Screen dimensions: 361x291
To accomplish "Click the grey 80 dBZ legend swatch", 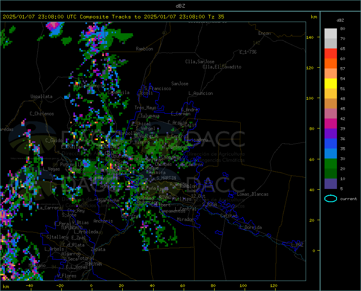I will pos(331,34).
